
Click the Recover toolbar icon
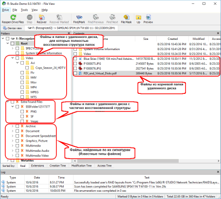(42, 18)
